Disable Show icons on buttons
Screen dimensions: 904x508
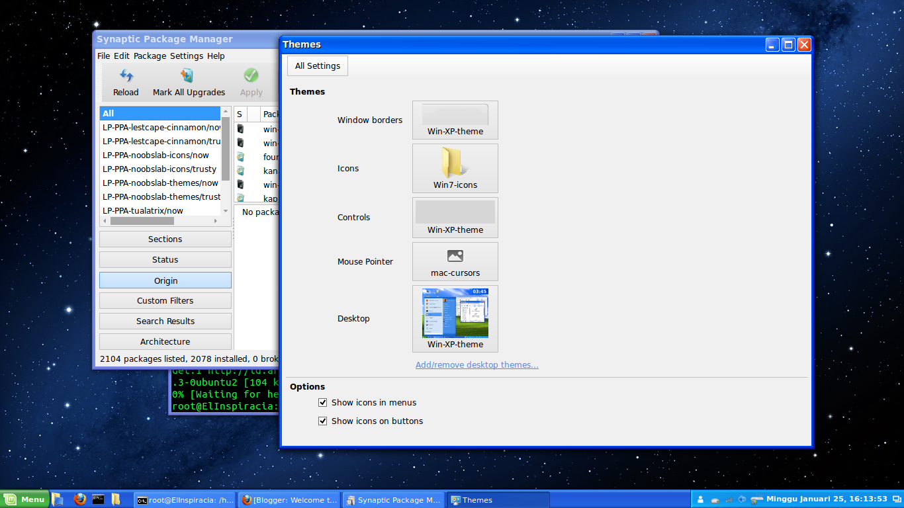[x=322, y=421]
